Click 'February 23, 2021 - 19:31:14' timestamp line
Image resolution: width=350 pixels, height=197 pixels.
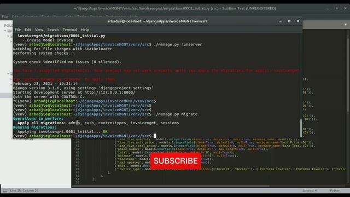click(45, 84)
